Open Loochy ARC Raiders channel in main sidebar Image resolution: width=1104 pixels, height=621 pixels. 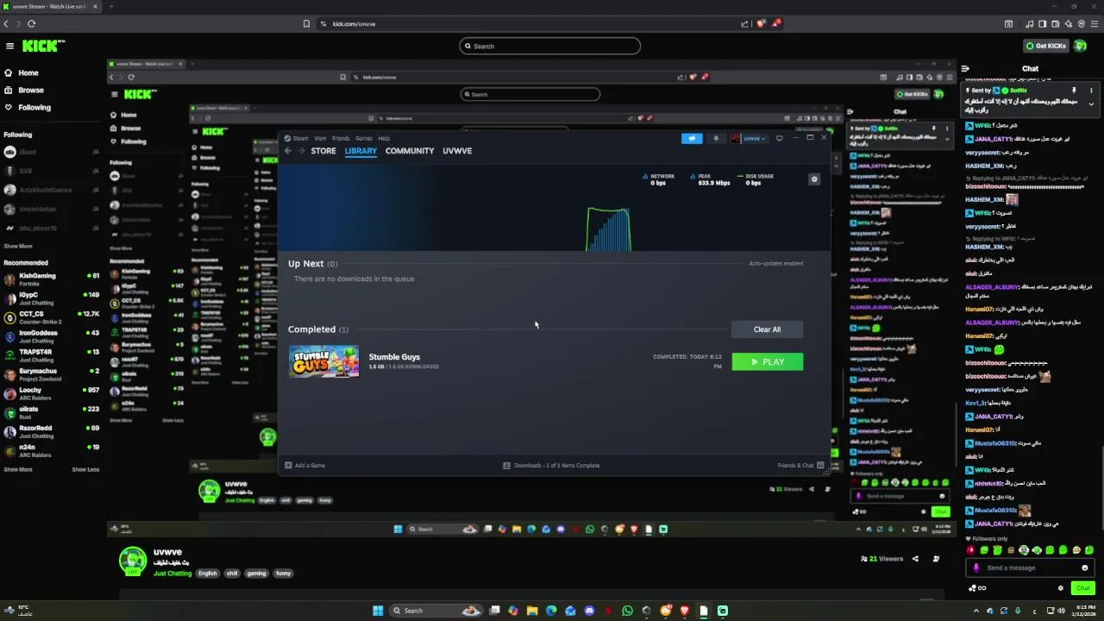pos(52,393)
